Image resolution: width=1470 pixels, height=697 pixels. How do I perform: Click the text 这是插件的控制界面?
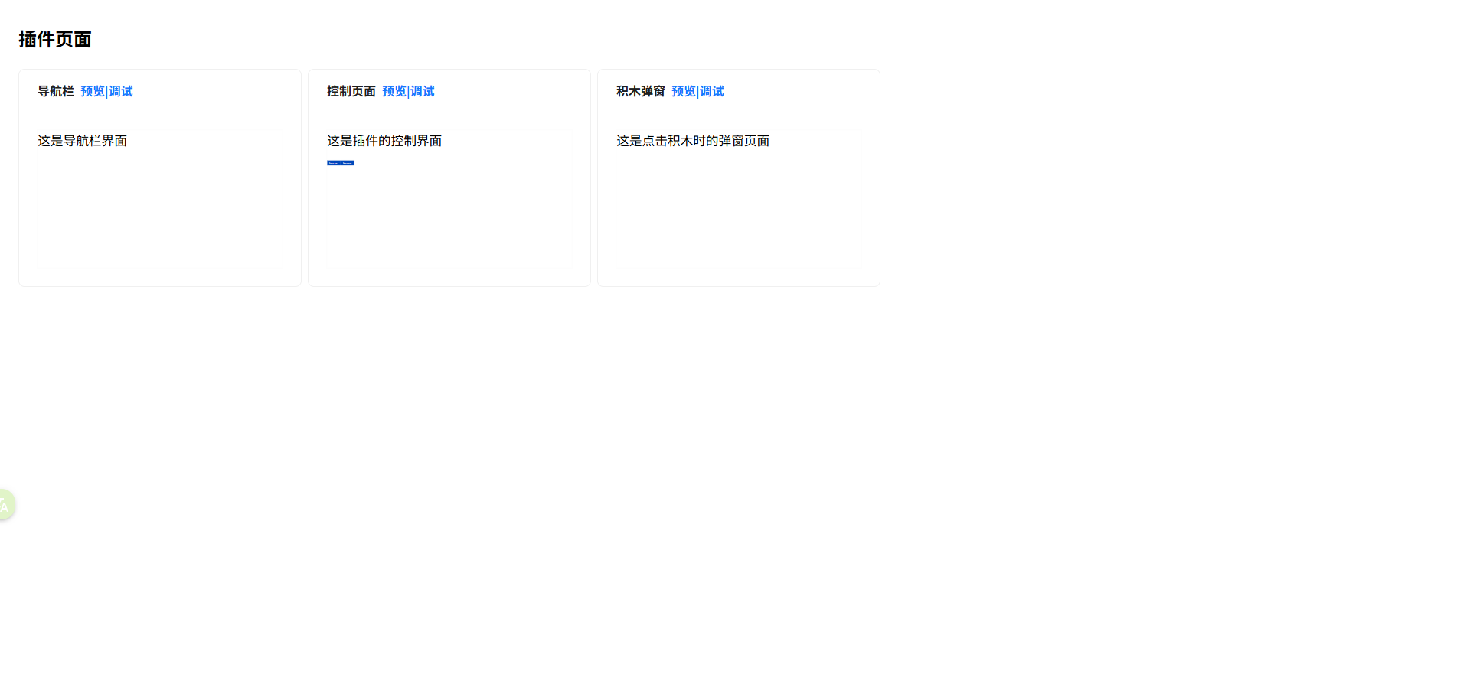384,141
